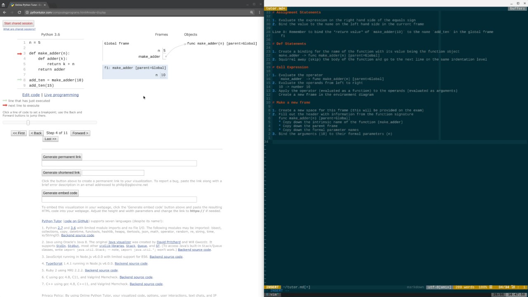Open Ruby backend source code link
Viewport: 528px width, 297px height.
pyautogui.click(x=101, y=271)
